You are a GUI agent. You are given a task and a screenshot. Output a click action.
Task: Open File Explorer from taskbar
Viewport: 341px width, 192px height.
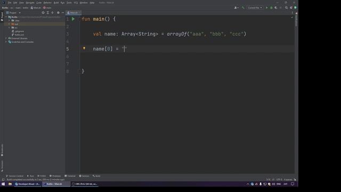tap(10, 184)
